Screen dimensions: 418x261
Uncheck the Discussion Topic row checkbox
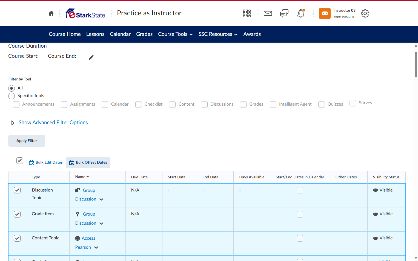coord(17,190)
